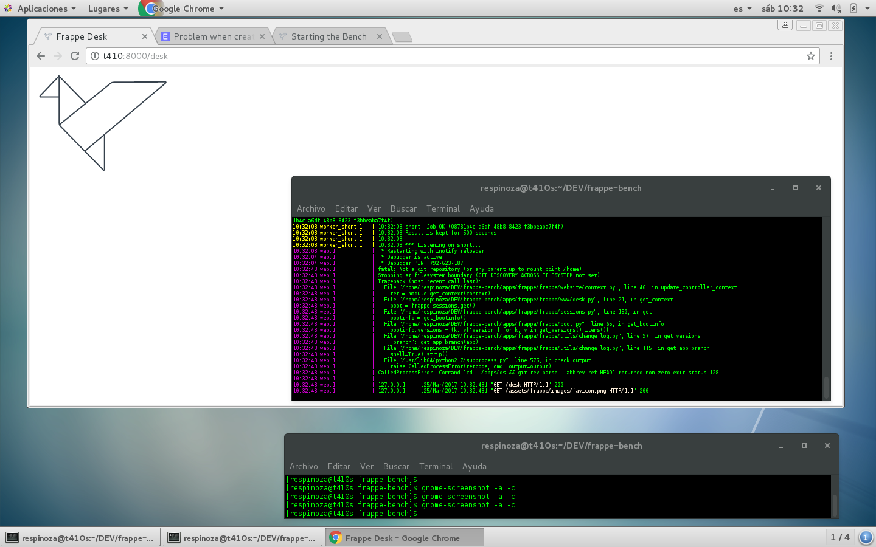Image resolution: width=876 pixels, height=547 pixels.
Task: Click the Chrome user profile icon
Action: click(785, 26)
